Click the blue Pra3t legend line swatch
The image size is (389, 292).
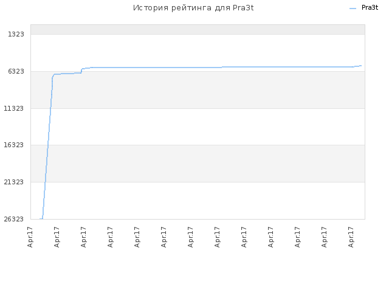(353, 9)
